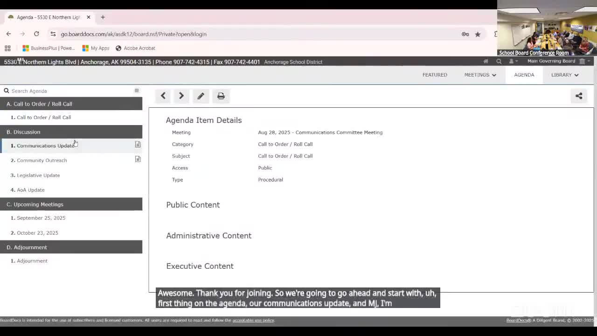The width and height of the screenshot is (597, 336).
Task: Open the acceptable use policy link
Action: (253, 320)
